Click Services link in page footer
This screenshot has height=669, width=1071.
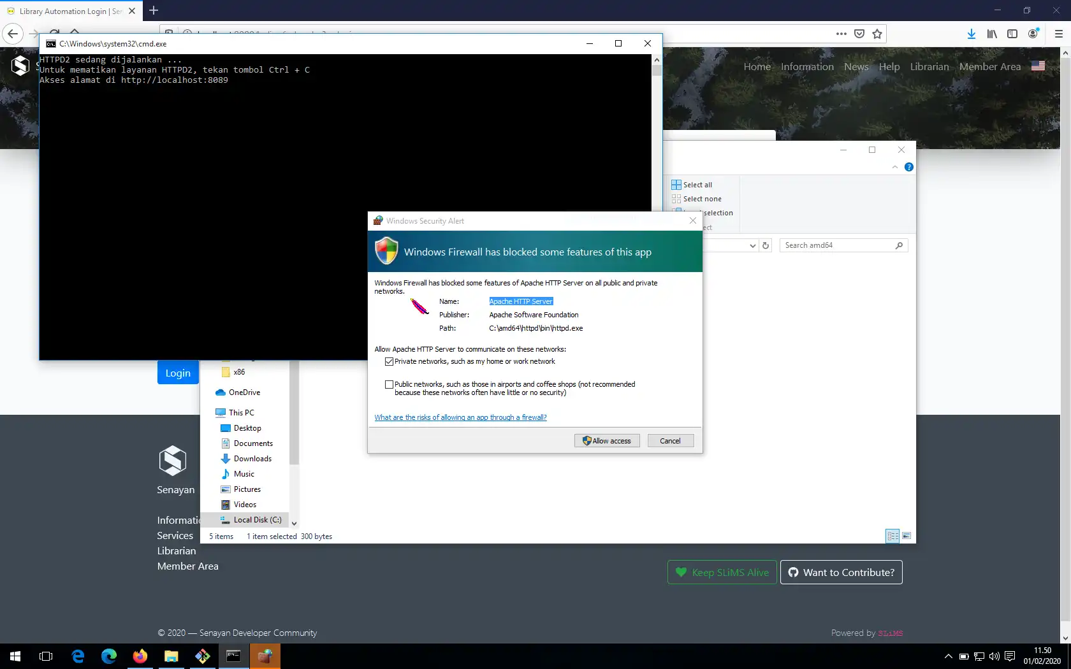[x=175, y=536]
